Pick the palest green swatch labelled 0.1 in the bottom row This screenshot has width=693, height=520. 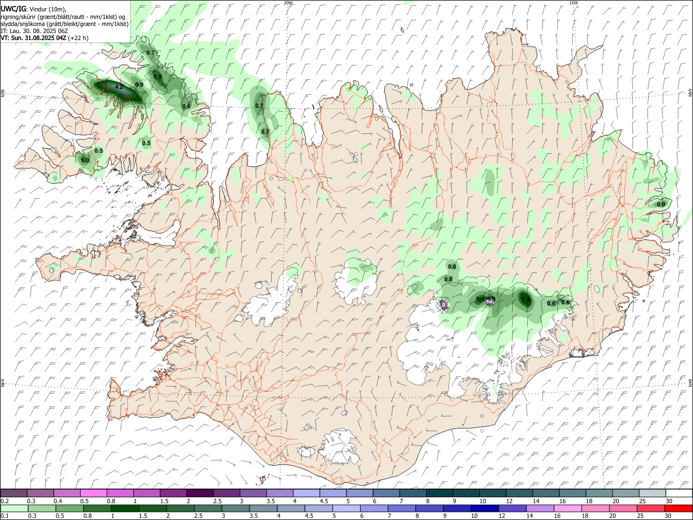point(14,508)
